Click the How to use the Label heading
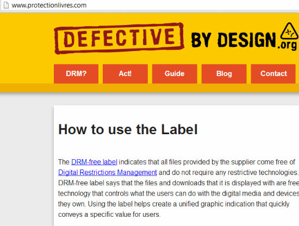Image resolution: width=299 pixels, height=226 pixels. tap(128, 129)
